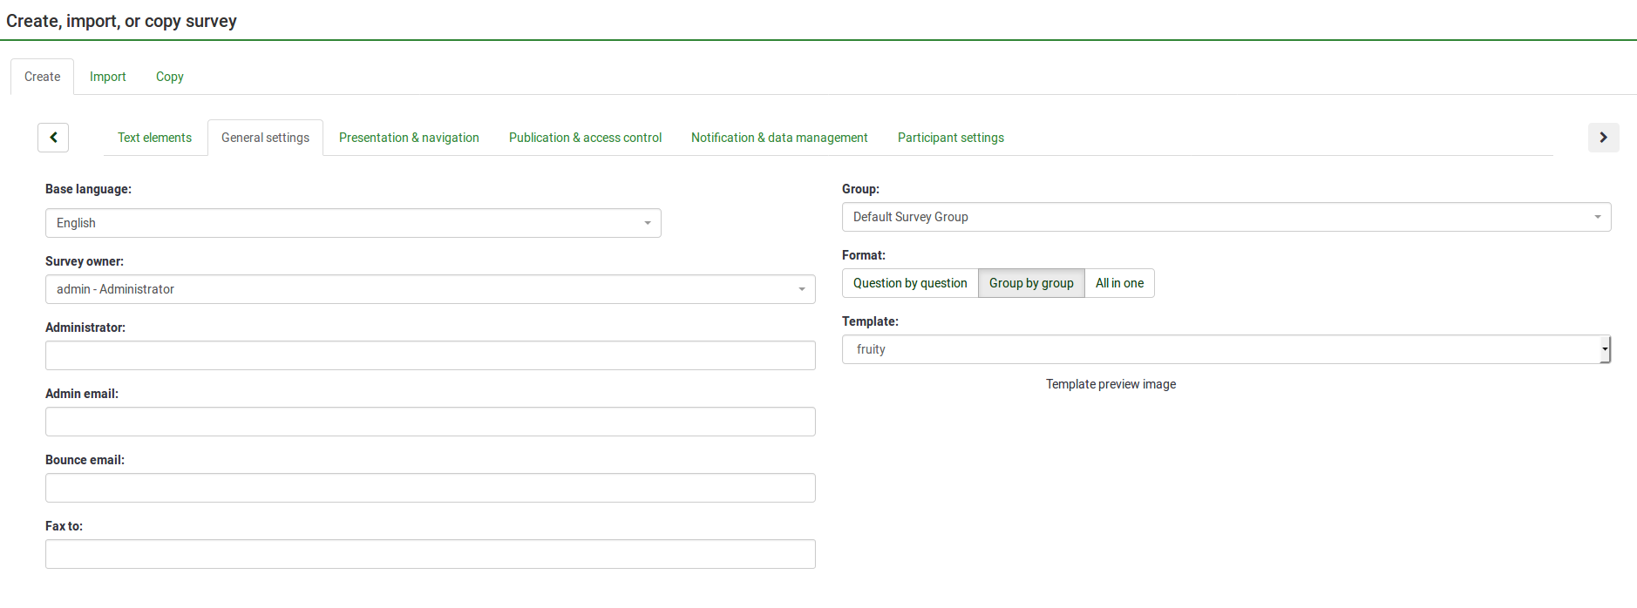Open the Group dropdown list
Viewport: 1637px width, 608px height.
coord(1226,217)
